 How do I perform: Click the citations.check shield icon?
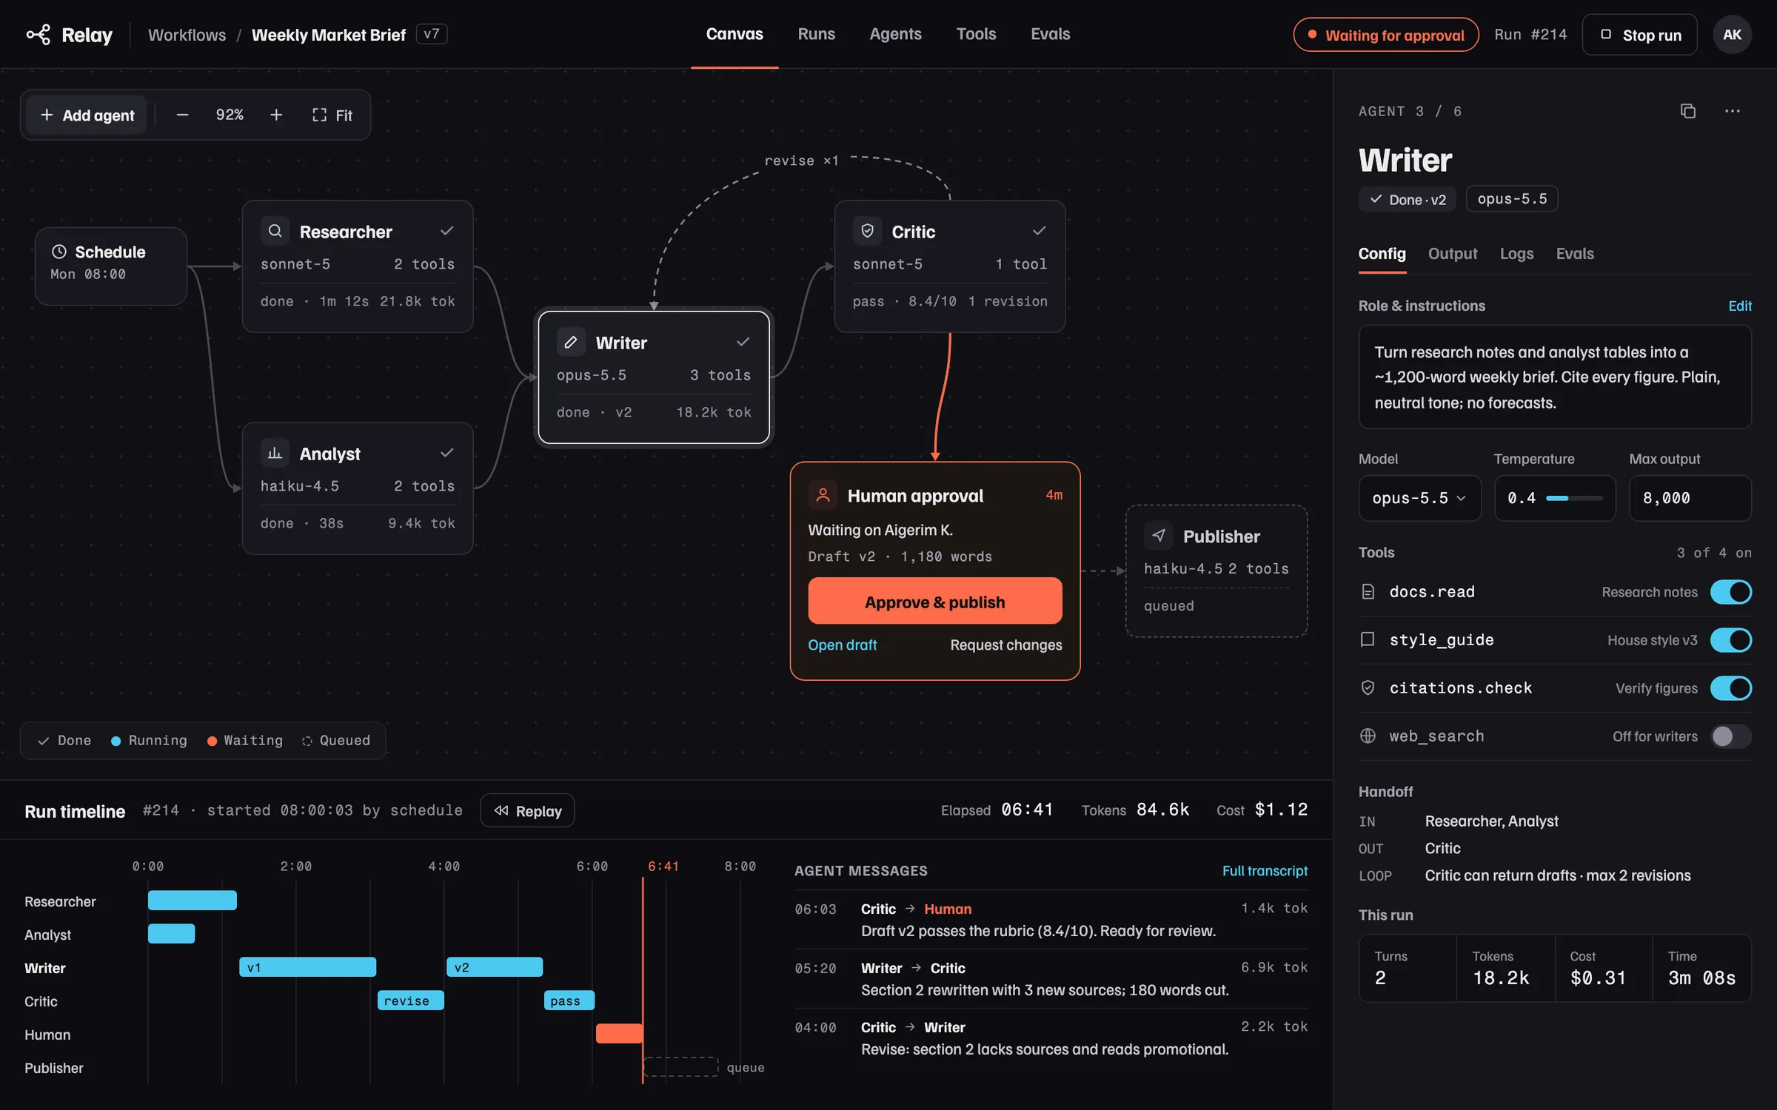click(x=1368, y=688)
